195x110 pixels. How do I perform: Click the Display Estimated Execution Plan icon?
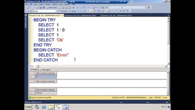click(85, 11)
